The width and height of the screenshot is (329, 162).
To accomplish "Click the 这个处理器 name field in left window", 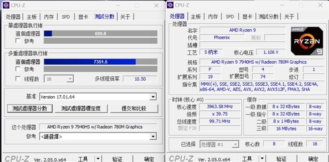I will [x=98, y=127].
